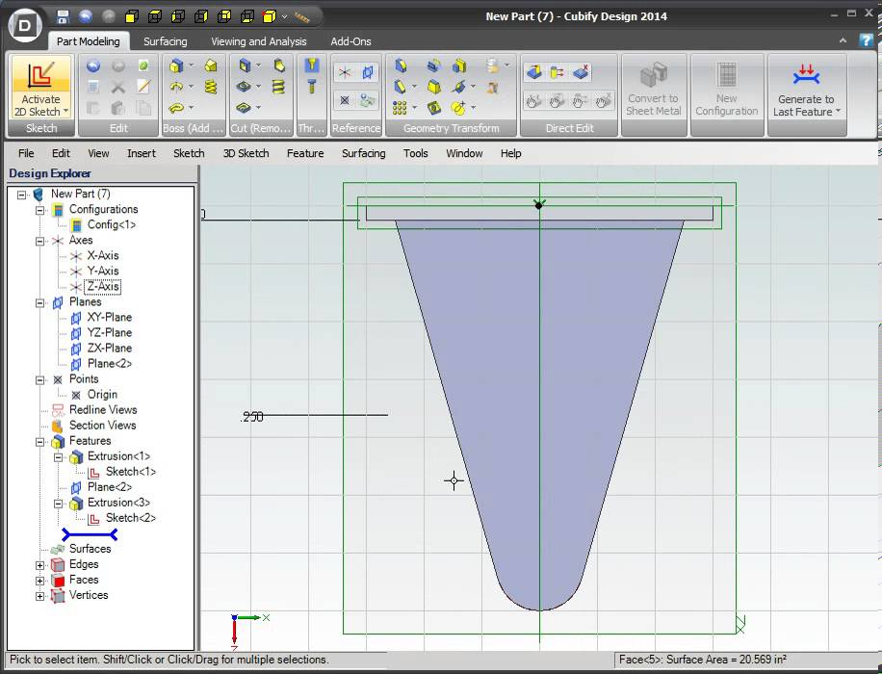Select the Revolve Boss tool
Viewport: 882px width, 674px height.
176,87
